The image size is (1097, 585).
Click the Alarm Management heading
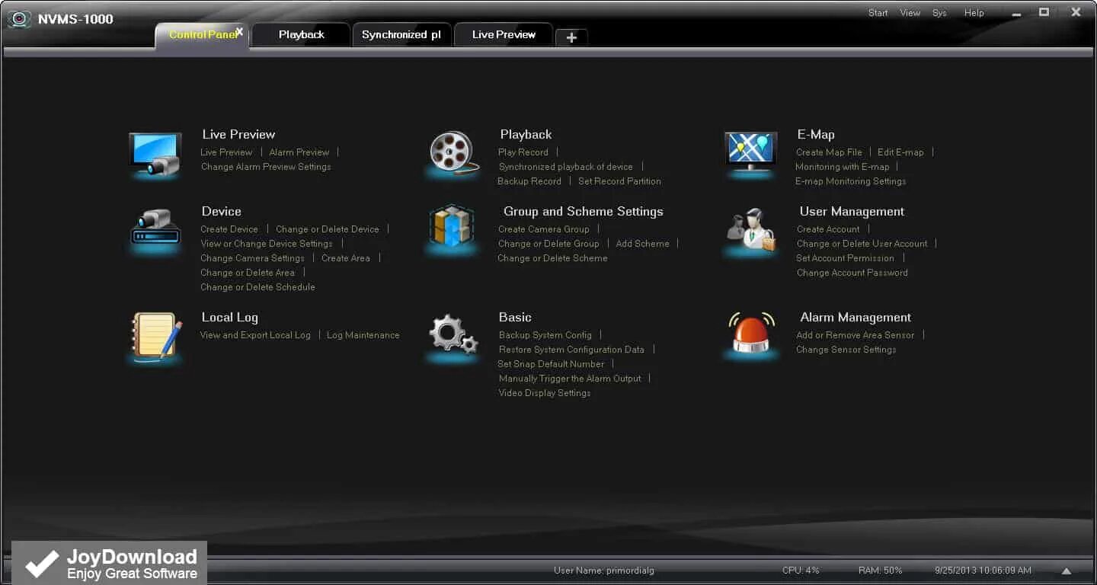point(856,318)
